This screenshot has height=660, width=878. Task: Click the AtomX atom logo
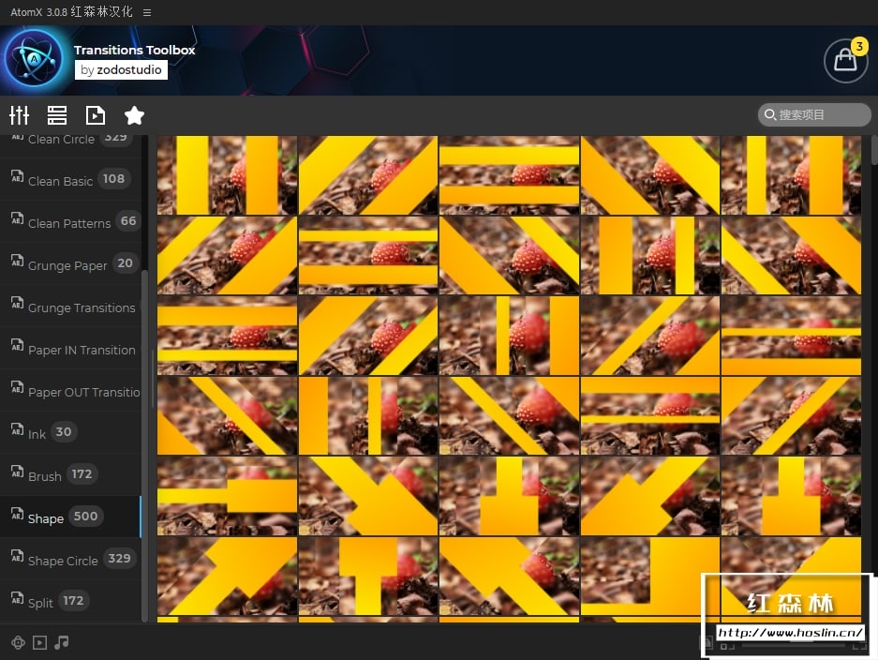34,58
